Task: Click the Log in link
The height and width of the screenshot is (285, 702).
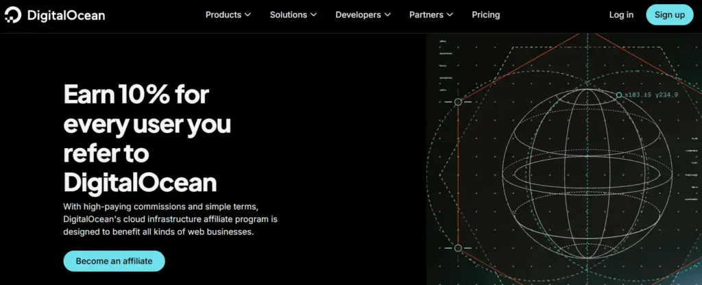Action: [x=621, y=15]
